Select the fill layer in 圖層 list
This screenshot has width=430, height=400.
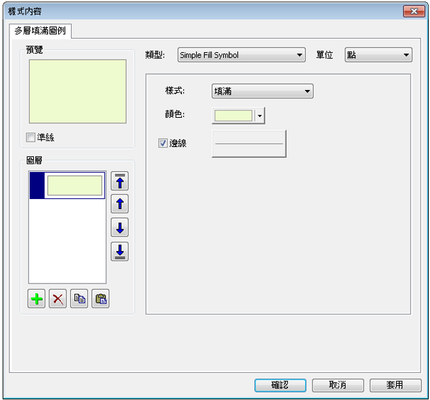tap(67, 185)
